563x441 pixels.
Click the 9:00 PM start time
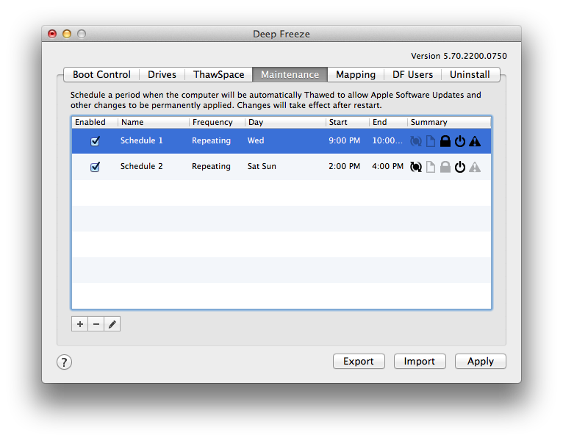[344, 140]
